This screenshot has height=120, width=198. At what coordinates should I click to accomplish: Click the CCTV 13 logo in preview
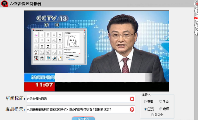(x=52, y=18)
